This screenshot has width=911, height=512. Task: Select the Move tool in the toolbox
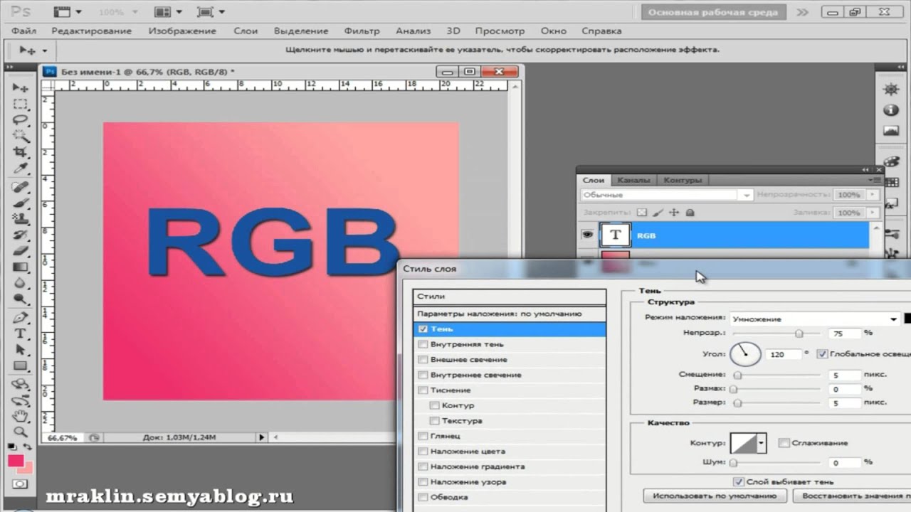click(21, 87)
